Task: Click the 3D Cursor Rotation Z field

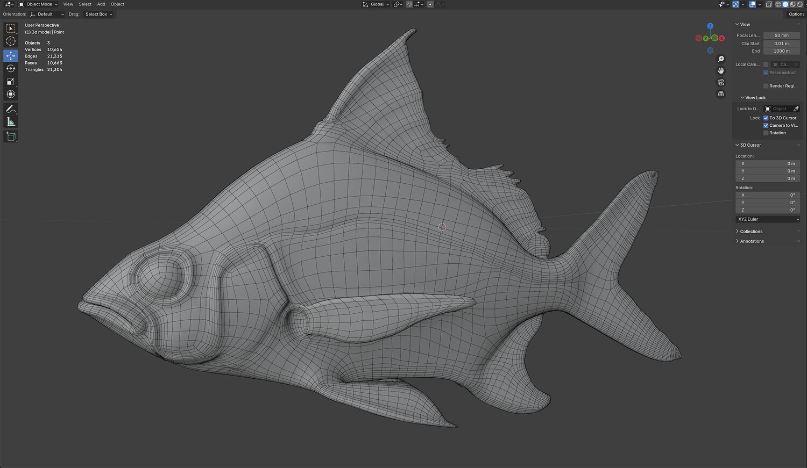Action: click(x=768, y=210)
